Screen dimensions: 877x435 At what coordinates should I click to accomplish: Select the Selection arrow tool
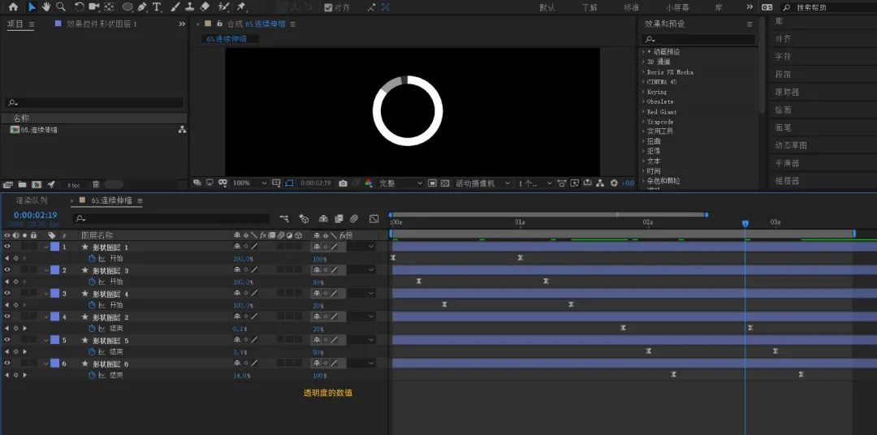[x=32, y=6]
